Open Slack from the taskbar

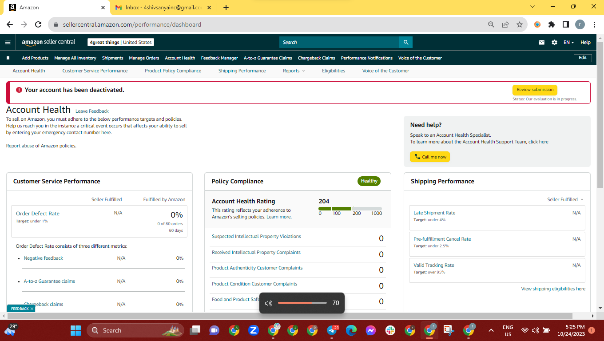(x=390, y=330)
